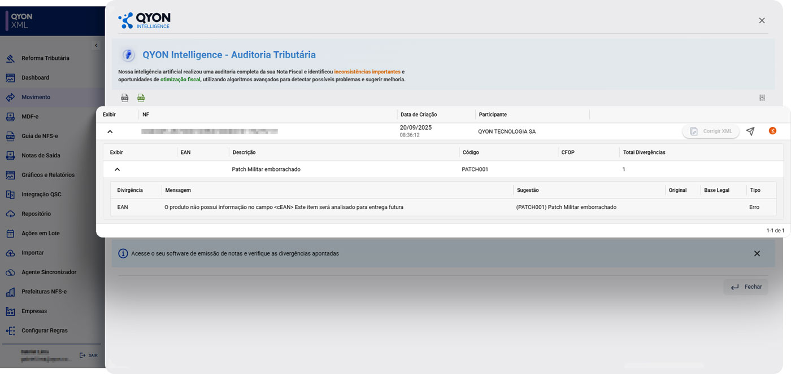Viewport: 791px width, 374px height.
Task: Open Configurar Regras in sidebar
Action: pos(44,331)
